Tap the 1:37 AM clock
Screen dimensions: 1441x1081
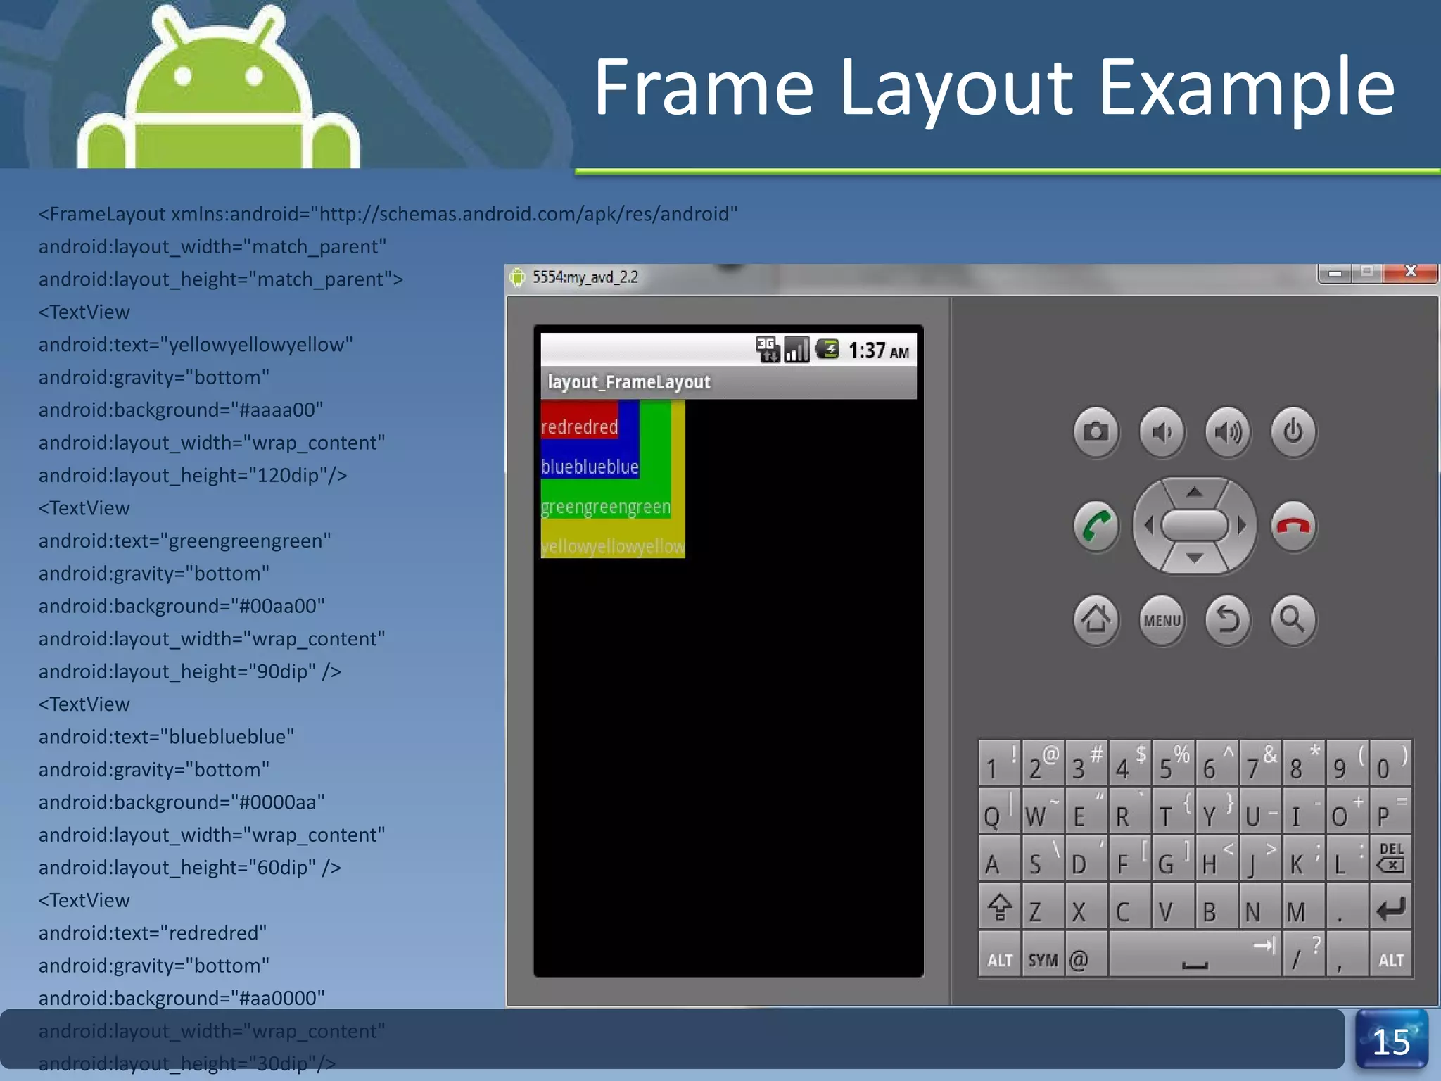[x=879, y=350]
